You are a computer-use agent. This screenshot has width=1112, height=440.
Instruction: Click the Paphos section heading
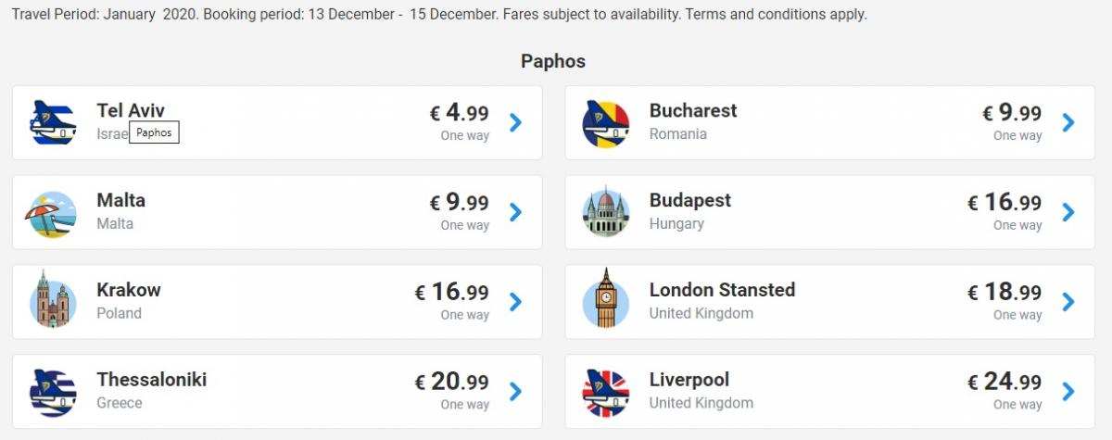(x=553, y=61)
